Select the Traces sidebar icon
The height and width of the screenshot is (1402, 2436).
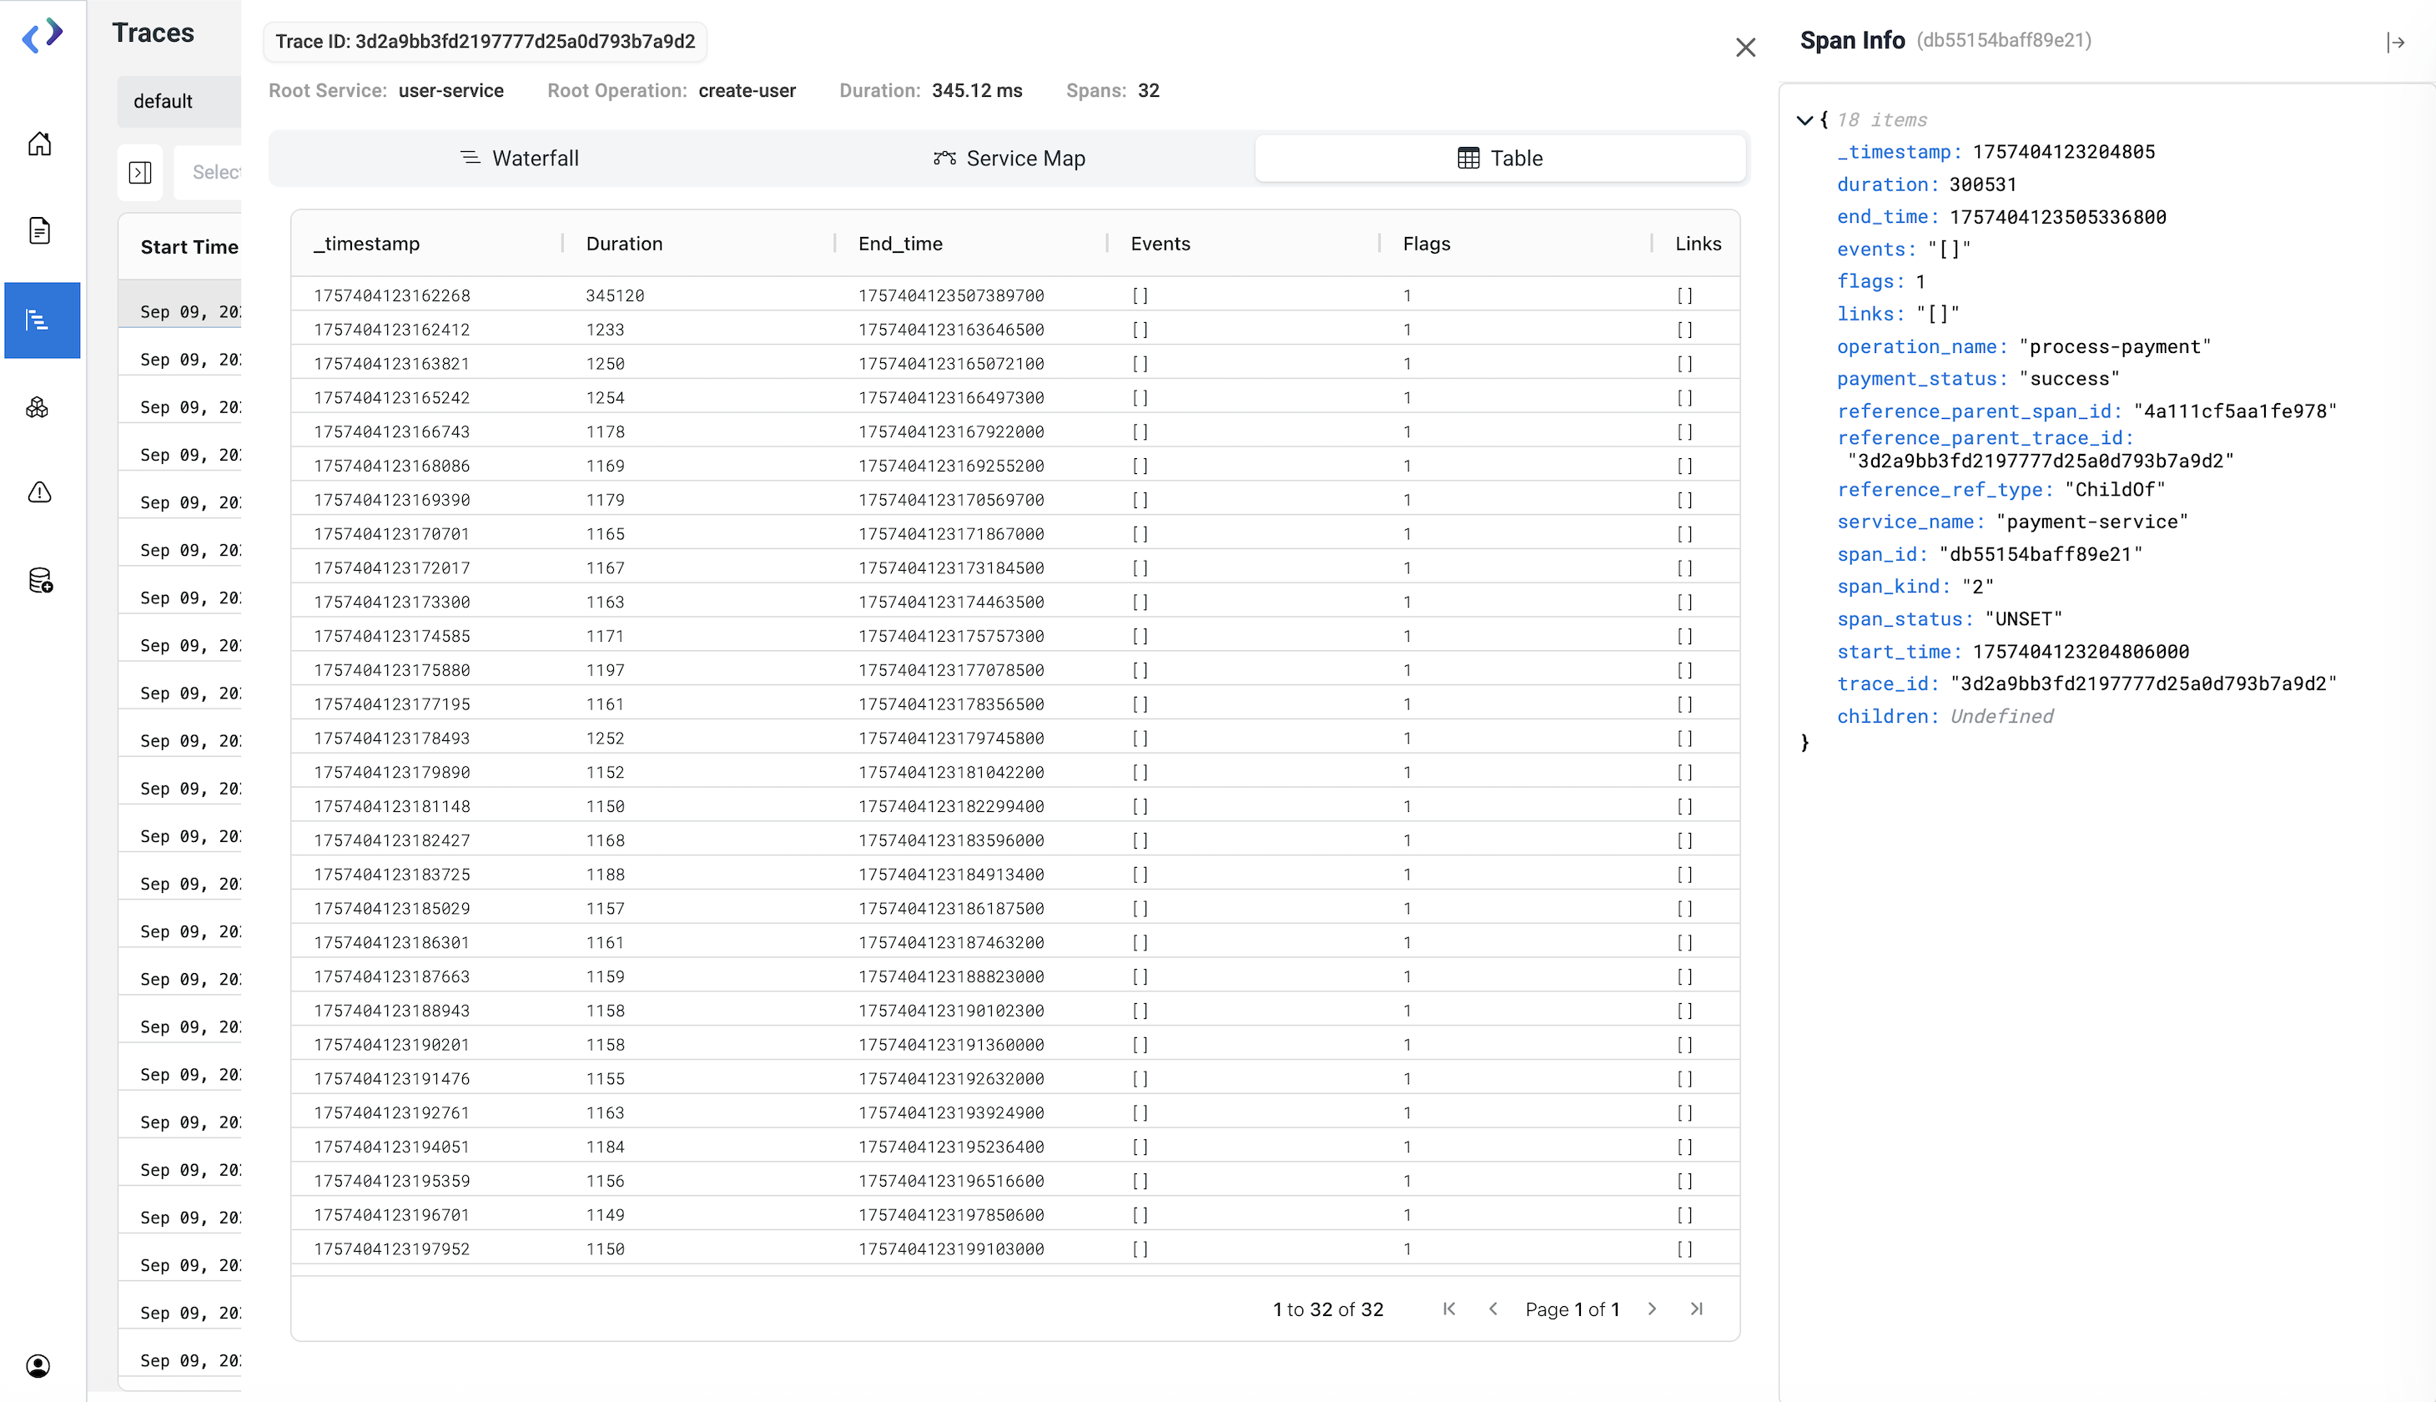(x=39, y=320)
